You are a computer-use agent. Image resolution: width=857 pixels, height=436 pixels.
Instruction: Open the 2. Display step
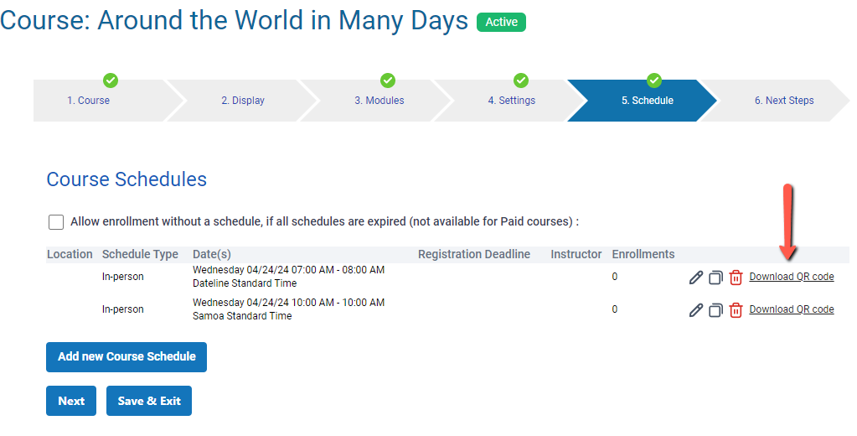tap(243, 101)
